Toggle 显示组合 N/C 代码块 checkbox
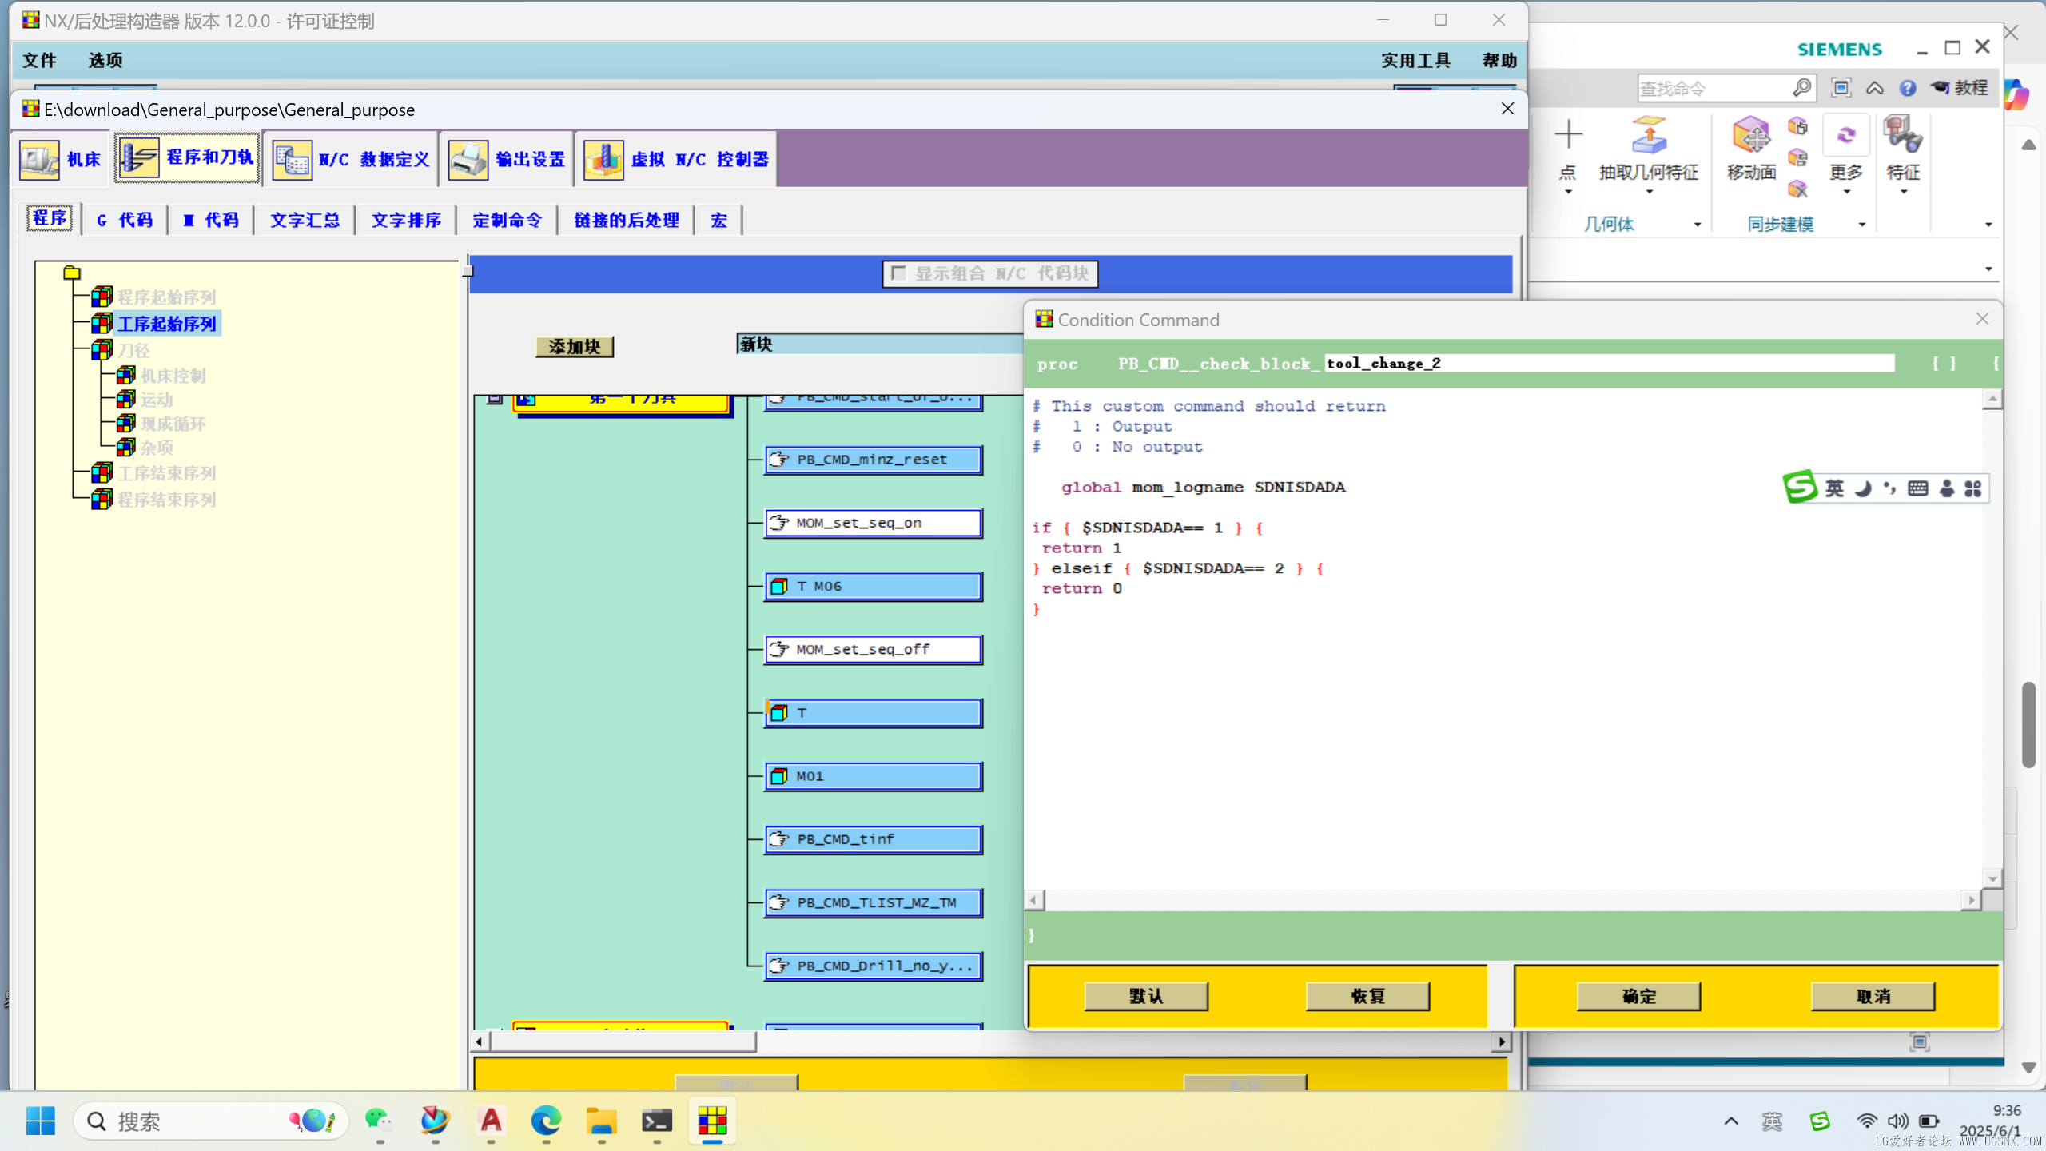This screenshot has width=2046, height=1151. pyautogui.click(x=898, y=273)
